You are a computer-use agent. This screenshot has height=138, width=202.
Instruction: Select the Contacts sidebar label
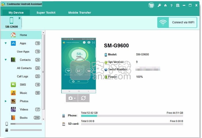[25, 60]
